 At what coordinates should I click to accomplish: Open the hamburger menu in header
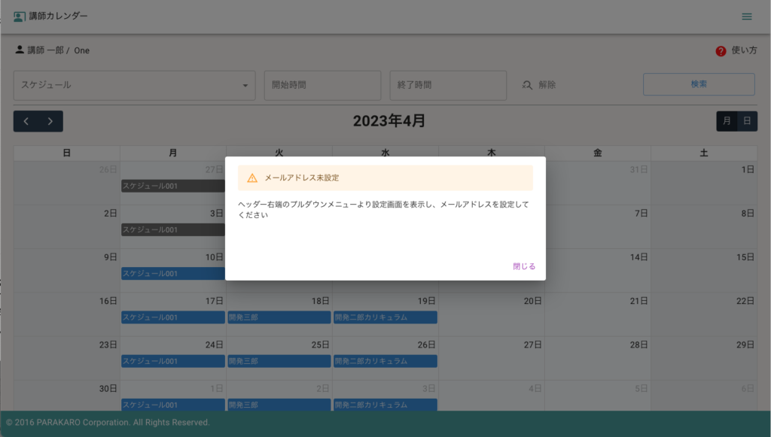746,17
